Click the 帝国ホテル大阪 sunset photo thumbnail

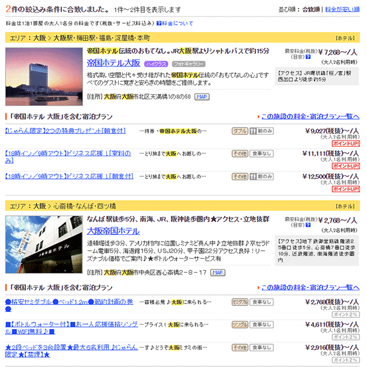[x=44, y=77]
